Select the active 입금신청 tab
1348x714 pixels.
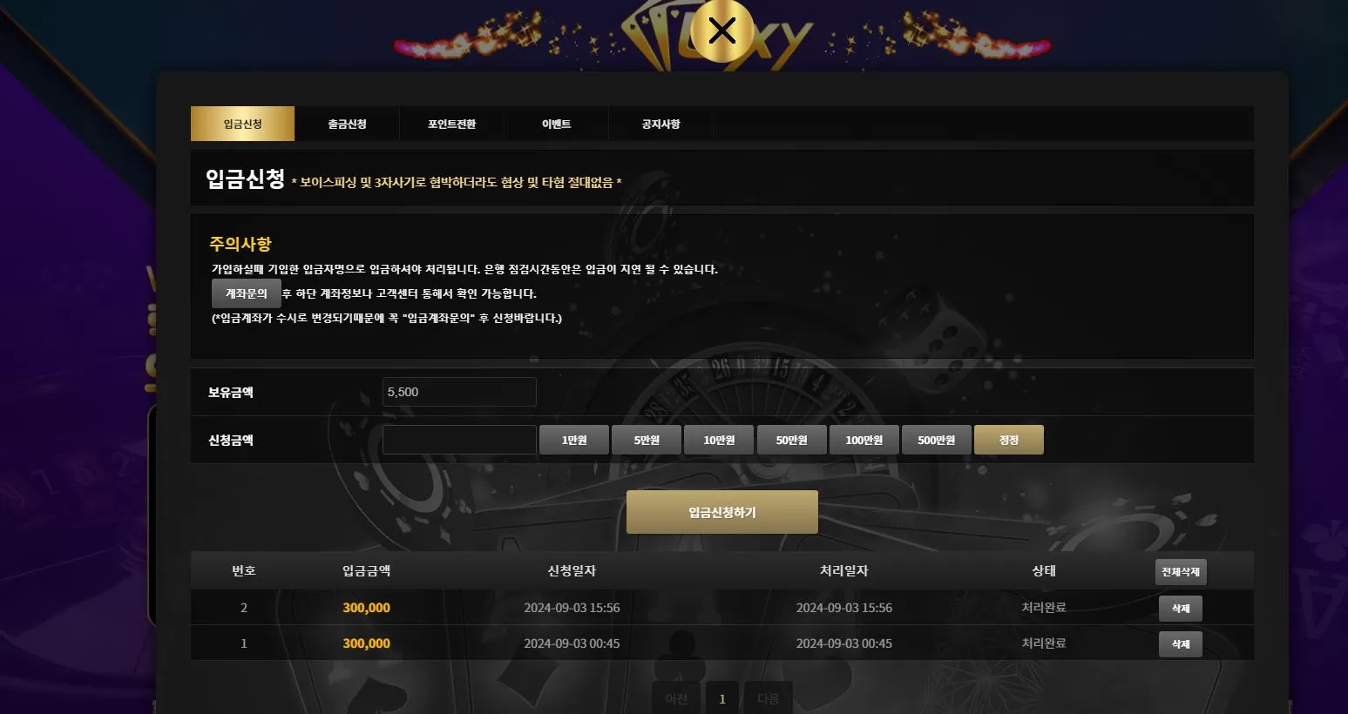point(242,124)
